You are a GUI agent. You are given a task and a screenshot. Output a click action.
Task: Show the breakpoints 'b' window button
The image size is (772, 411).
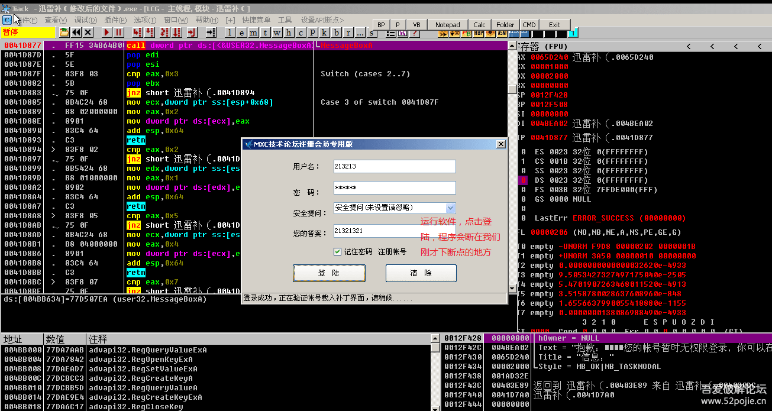337,32
